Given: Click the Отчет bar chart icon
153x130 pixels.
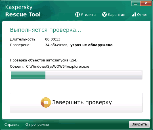Looking at the screenshot, I should point(134,14).
